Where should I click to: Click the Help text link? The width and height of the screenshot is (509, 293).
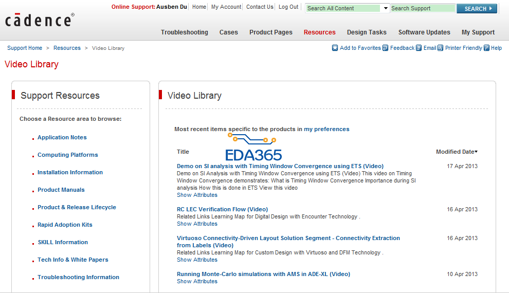pos(496,48)
